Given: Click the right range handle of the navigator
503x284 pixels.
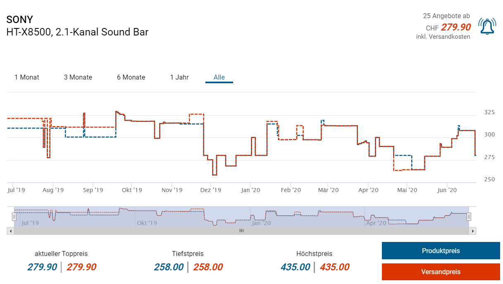Looking at the screenshot, I should coord(469,216).
